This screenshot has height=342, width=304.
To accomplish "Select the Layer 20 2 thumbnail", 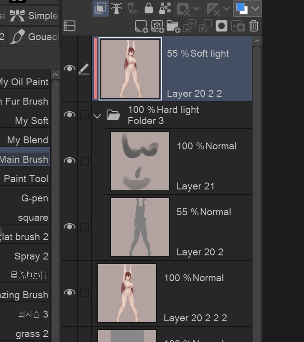I will tap(140, 227).
